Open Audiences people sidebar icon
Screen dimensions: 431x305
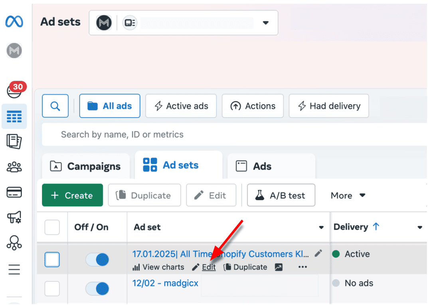tap(14, 167)
